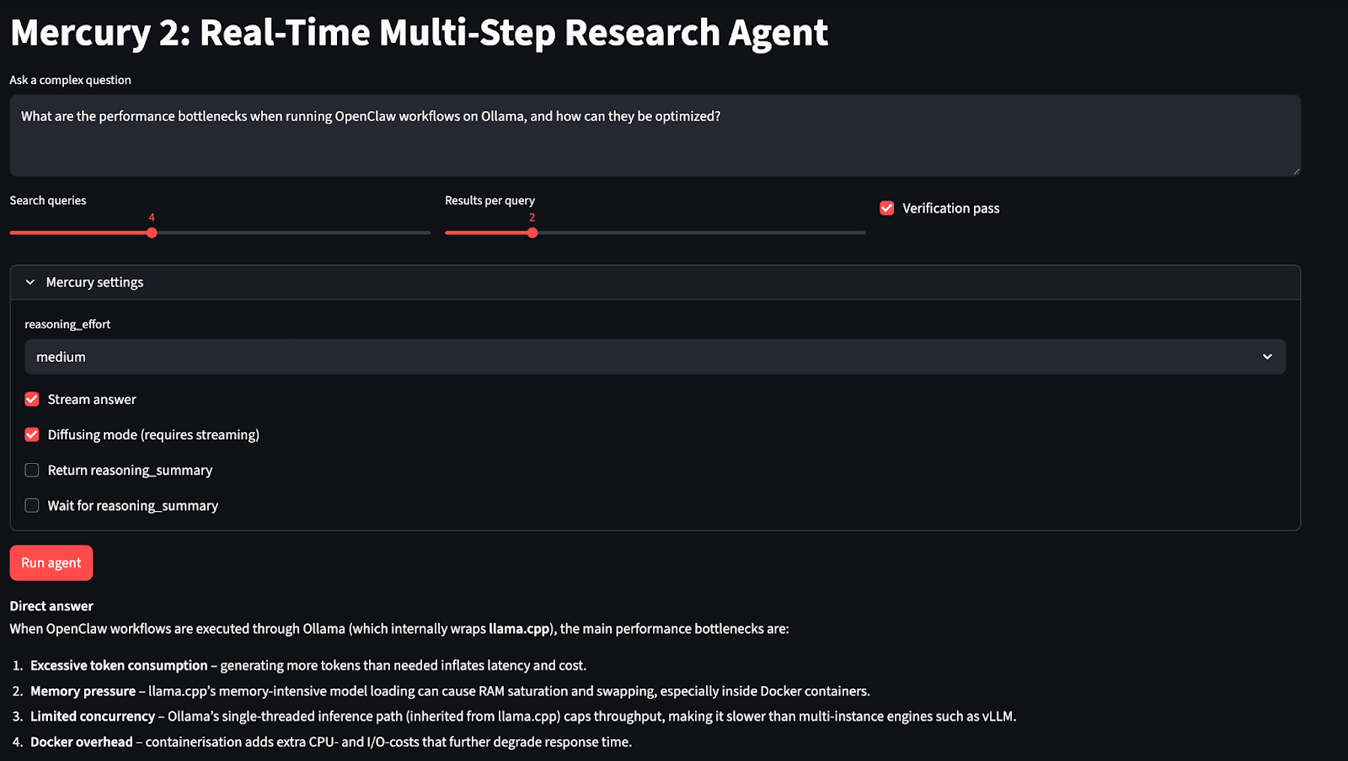
Task: Click the bold Docker overhead list item
Action: 82,742
